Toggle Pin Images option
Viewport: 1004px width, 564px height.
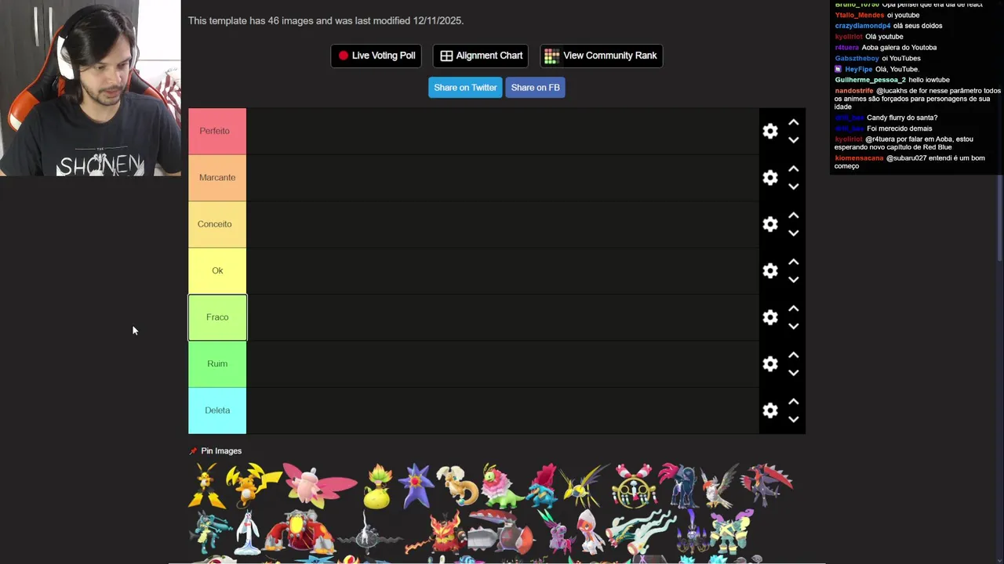(x=216, y=451)
